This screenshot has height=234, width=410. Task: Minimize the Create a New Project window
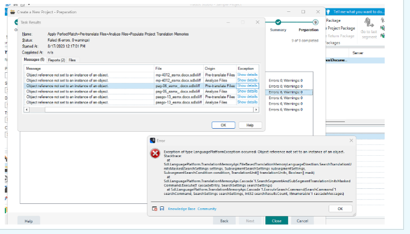click(x=289, y=12)
